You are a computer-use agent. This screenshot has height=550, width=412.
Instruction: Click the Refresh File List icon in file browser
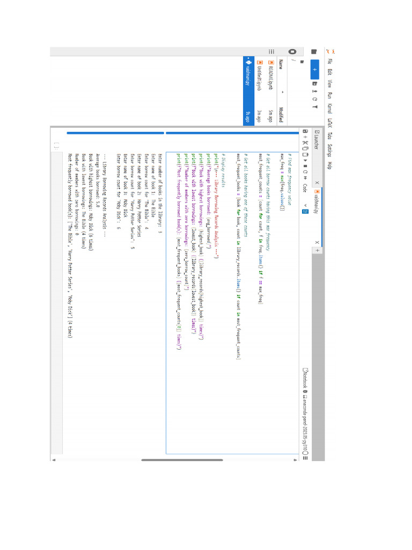click(x=314, y=99)
